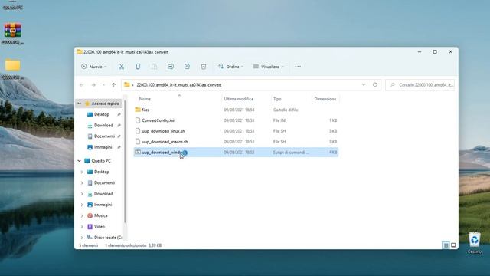Screen dimensions: 490x276
Task: Open Disco locale (C:) in sidebar
Action: [108, 238]
